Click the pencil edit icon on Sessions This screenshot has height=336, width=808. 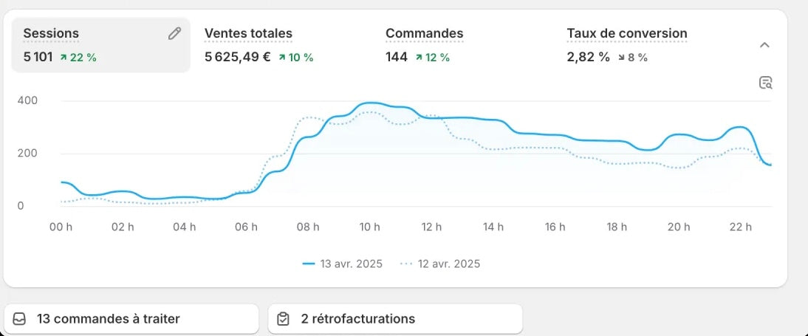point(174,33)
